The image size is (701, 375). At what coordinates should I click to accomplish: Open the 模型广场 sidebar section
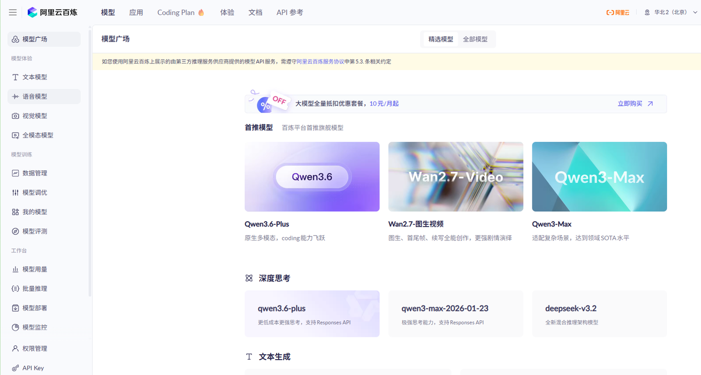35,39
